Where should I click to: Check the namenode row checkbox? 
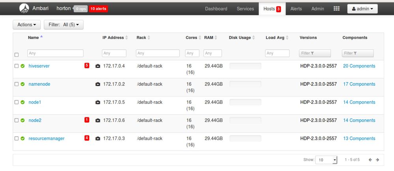tap(17, 84)
